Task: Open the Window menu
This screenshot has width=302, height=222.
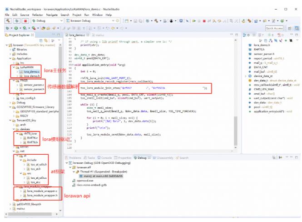Action: pos(97,15)
